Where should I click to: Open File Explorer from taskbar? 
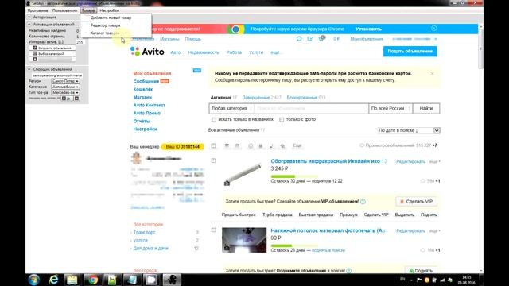(72, 280)
